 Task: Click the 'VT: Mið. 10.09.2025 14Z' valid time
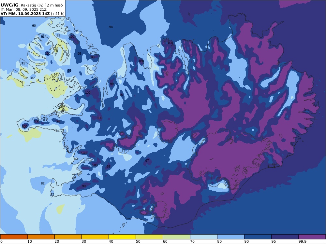[25, 14]
